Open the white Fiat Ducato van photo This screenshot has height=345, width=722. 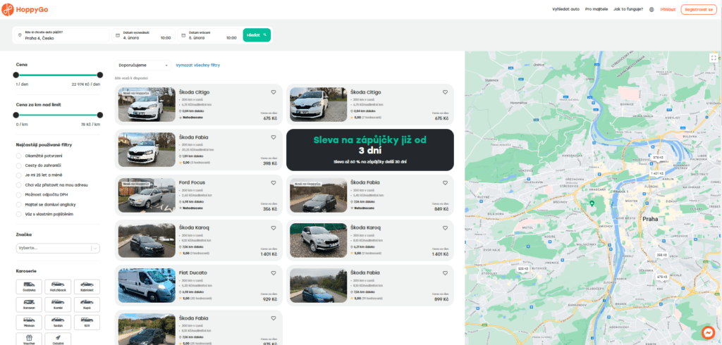(x=147, y=286)
